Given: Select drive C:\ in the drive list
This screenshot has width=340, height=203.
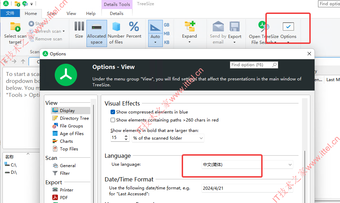Looking at the screenshot, I should click(10, 165).
